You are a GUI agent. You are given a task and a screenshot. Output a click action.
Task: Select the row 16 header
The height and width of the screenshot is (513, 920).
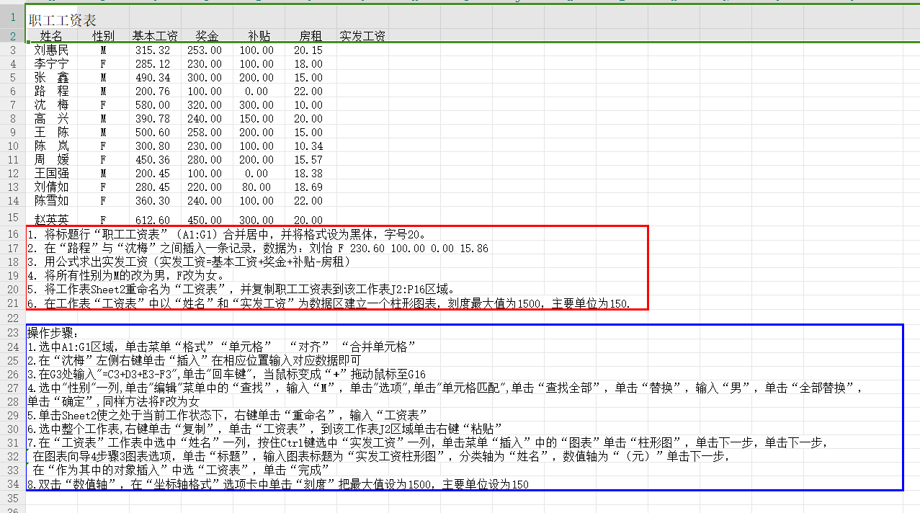point(13,235)
